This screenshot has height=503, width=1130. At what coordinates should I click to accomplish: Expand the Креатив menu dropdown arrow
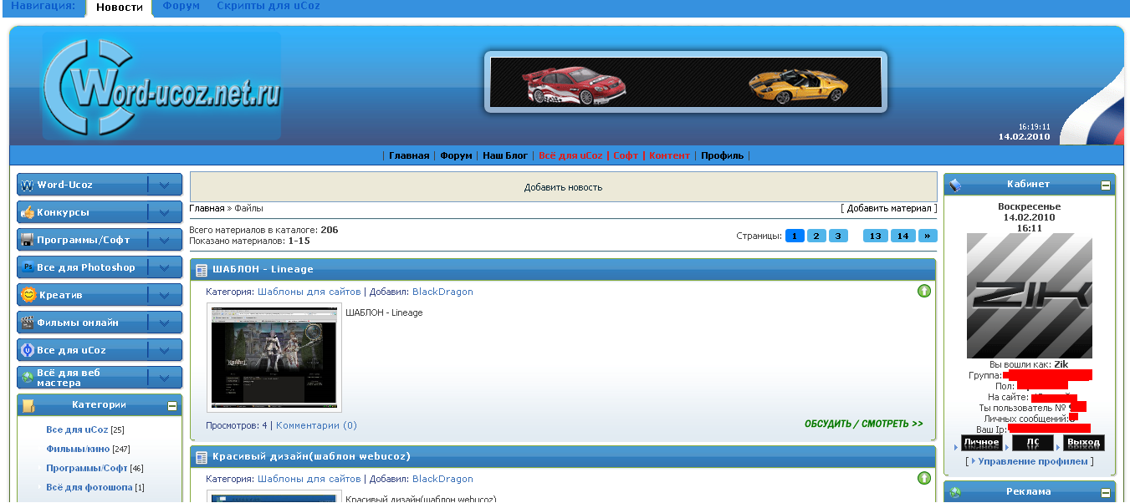[x=164, y=295]
